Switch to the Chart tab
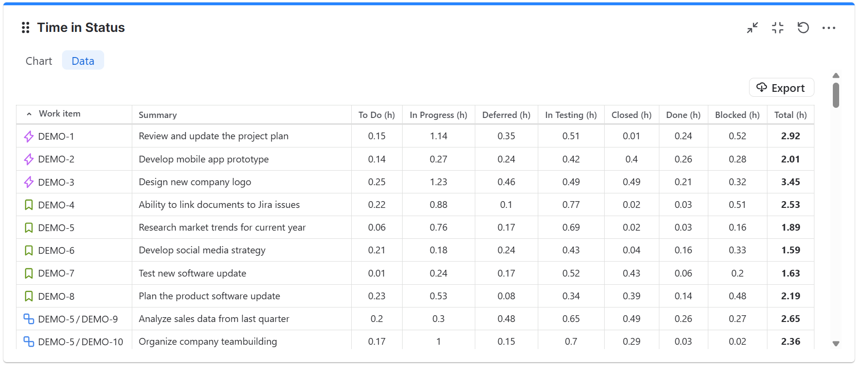 [x=39, y=61]
